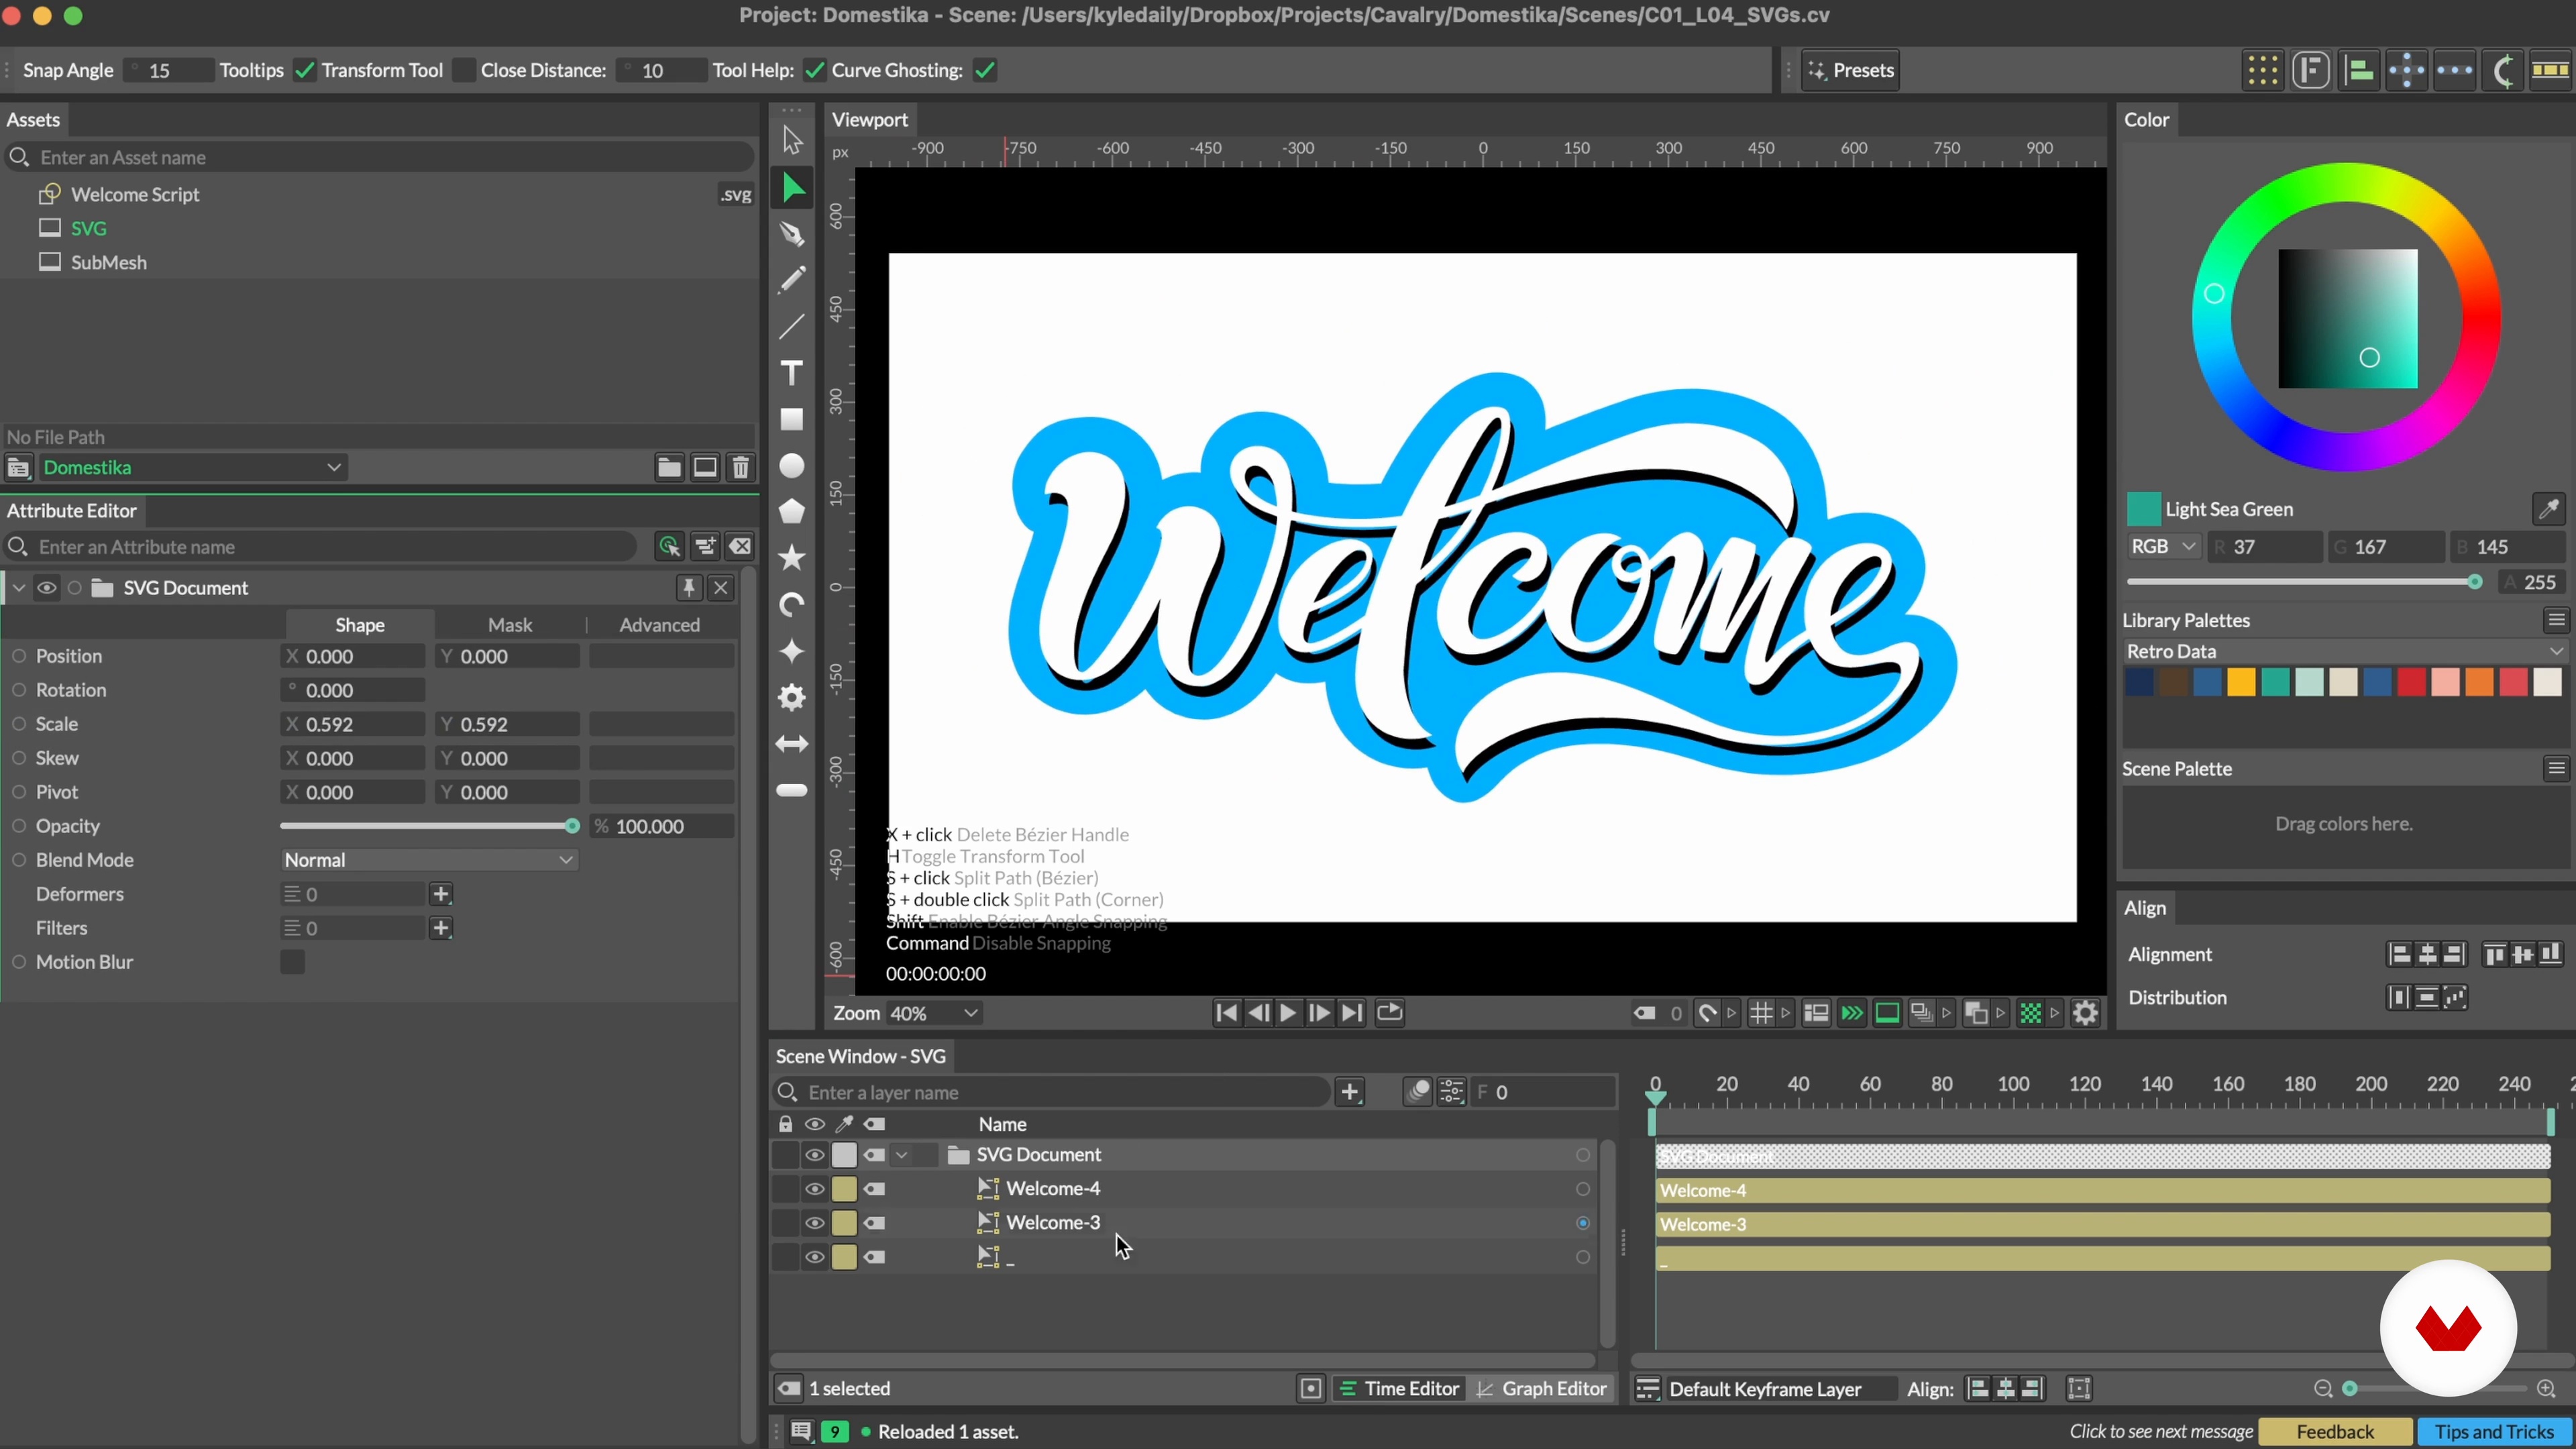Image resolution: width=2576 pixels, height=1449 pixels.
Task: Hide the Welcome-4 layer
Action: click(x=815, y=1189)
